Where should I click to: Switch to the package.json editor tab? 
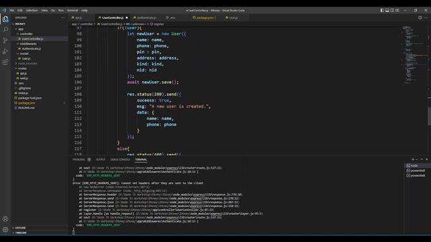[205, 17]
